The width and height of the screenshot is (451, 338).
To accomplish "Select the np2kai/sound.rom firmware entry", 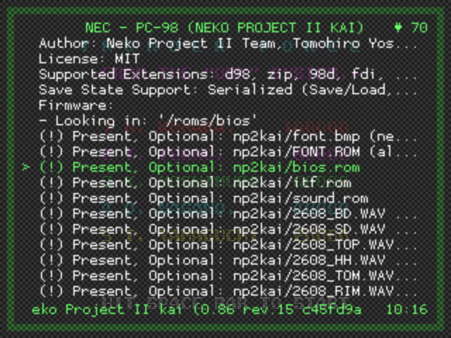I will pyautogui.click(x=204, y=199).
